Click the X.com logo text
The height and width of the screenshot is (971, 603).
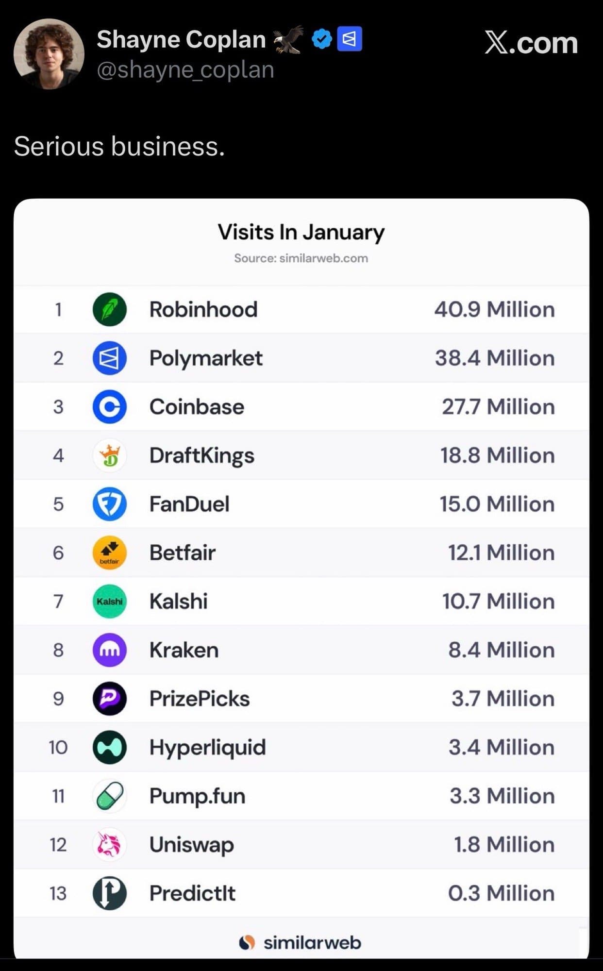coord(531,43)
